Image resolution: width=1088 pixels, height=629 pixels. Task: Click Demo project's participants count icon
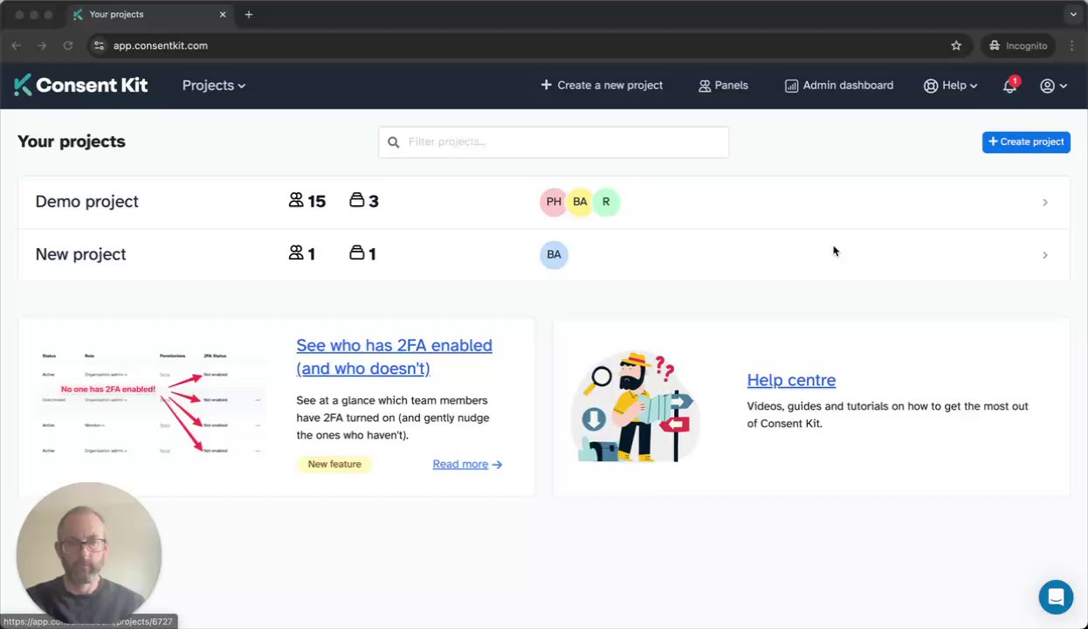(x=296, y=201)
